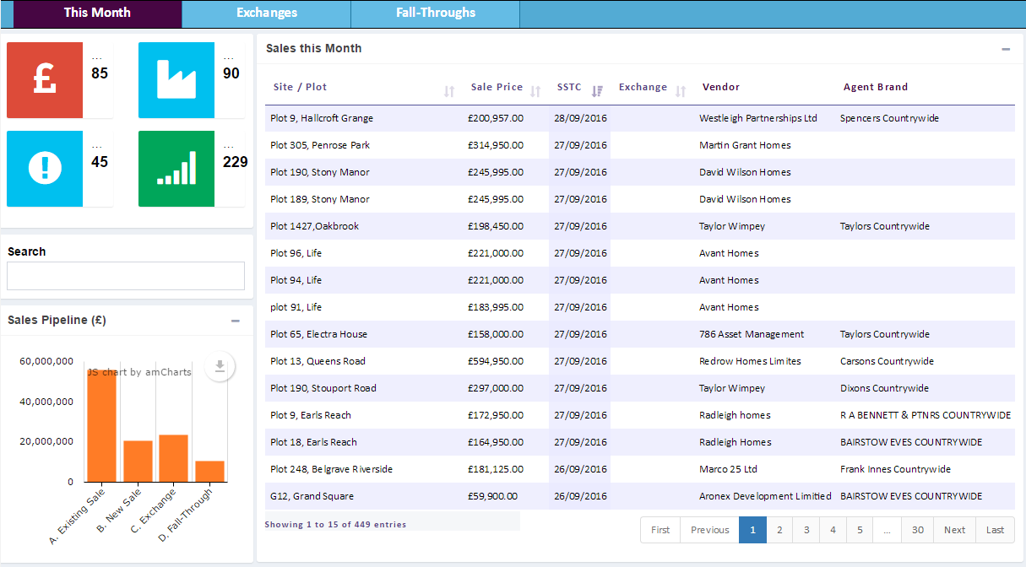The width and height of the screenshot is (1026, 567).
Task: Go to the First page
Action: [660, 530]
